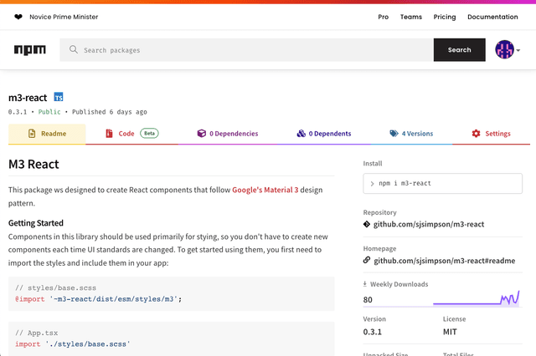The image size is (536, 356).
Task: Open the Documentation link
Action: tap(492, 17)
